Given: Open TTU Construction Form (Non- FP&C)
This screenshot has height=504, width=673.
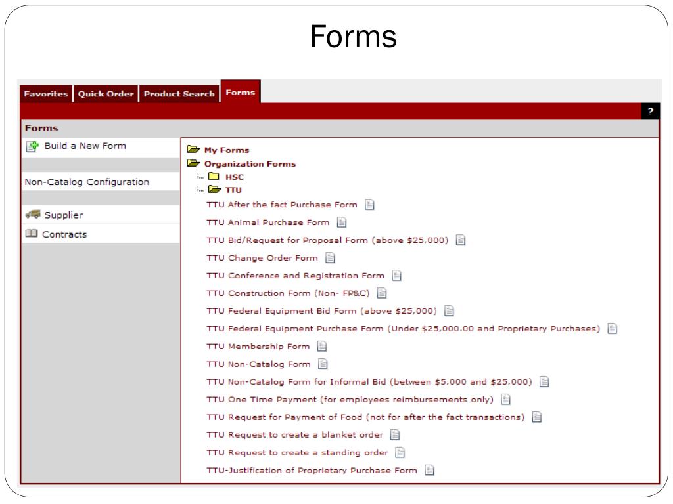Looking at the screenshot, I should click(288, 293).
